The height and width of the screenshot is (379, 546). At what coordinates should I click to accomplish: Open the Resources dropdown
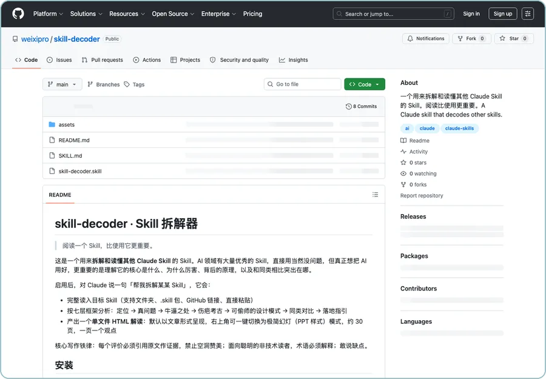click(127, 14)
